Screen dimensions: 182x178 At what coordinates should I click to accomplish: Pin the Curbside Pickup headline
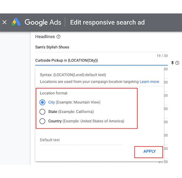(x=173, y=63)
